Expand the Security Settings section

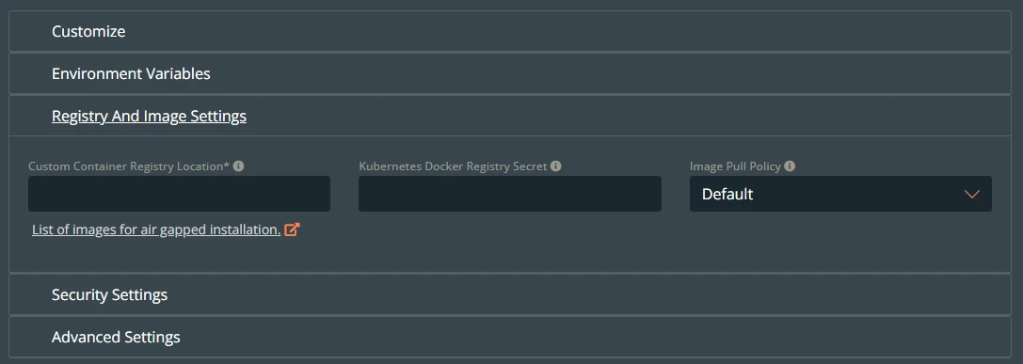click(509, 294)
